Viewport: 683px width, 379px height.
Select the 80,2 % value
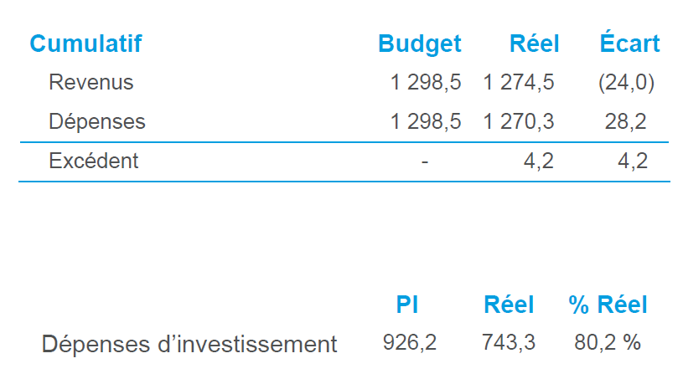[608, 342]
